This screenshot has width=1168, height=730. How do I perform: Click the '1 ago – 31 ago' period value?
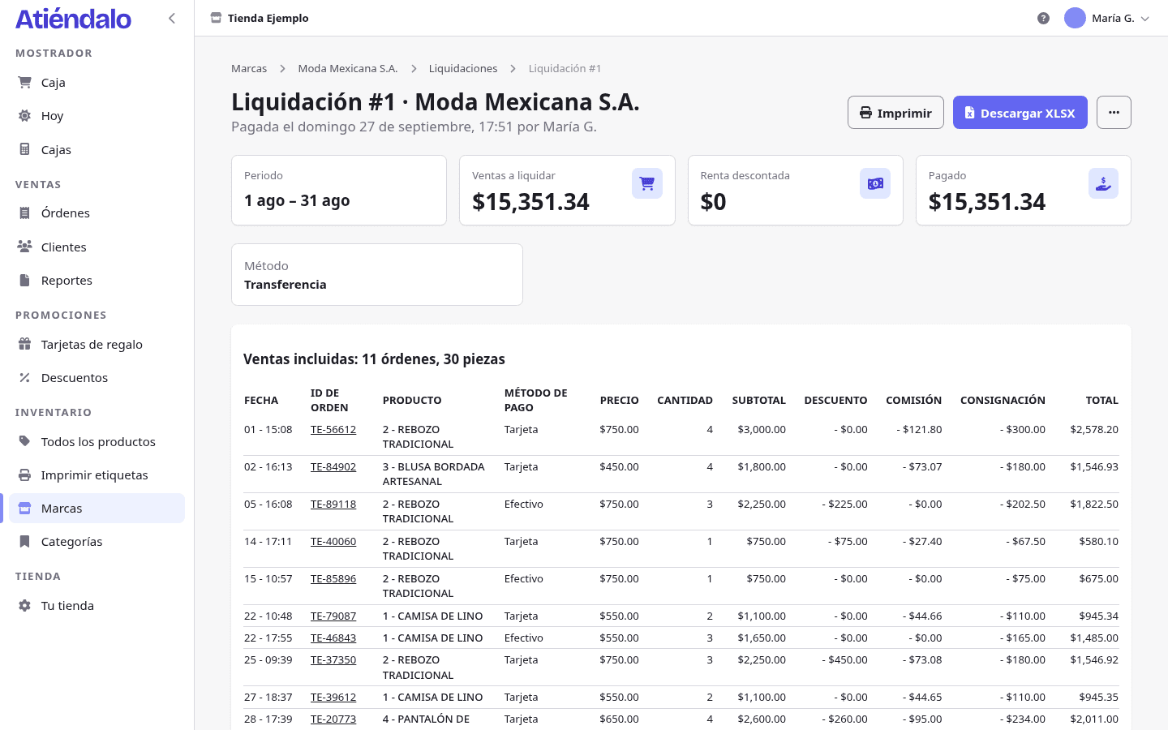pos(297,200)
